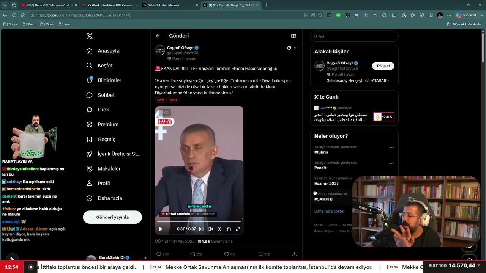This screenshot has height=273, width=486.
Task: Mute the video with speaker icon
Action: 210,229
